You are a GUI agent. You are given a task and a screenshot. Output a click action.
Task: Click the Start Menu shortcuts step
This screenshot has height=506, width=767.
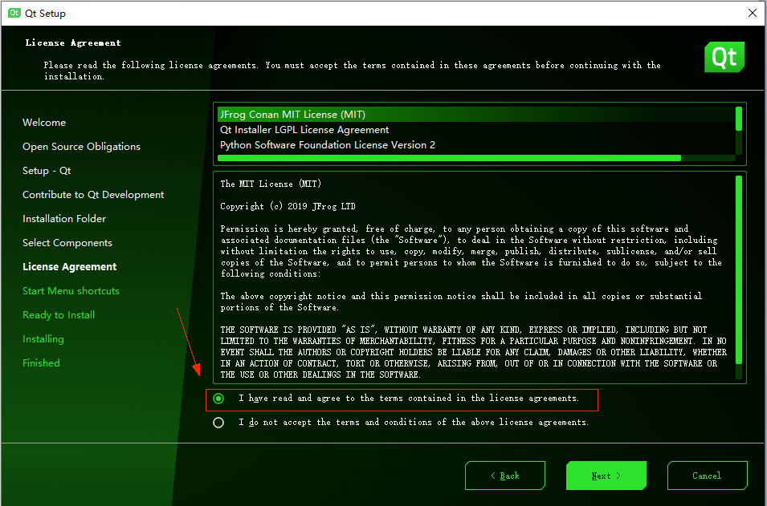[x=71, y=290]
